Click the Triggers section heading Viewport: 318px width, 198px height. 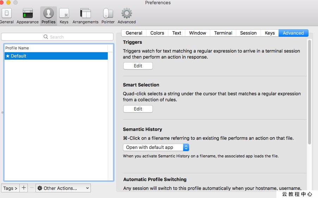tap(132, 42)
